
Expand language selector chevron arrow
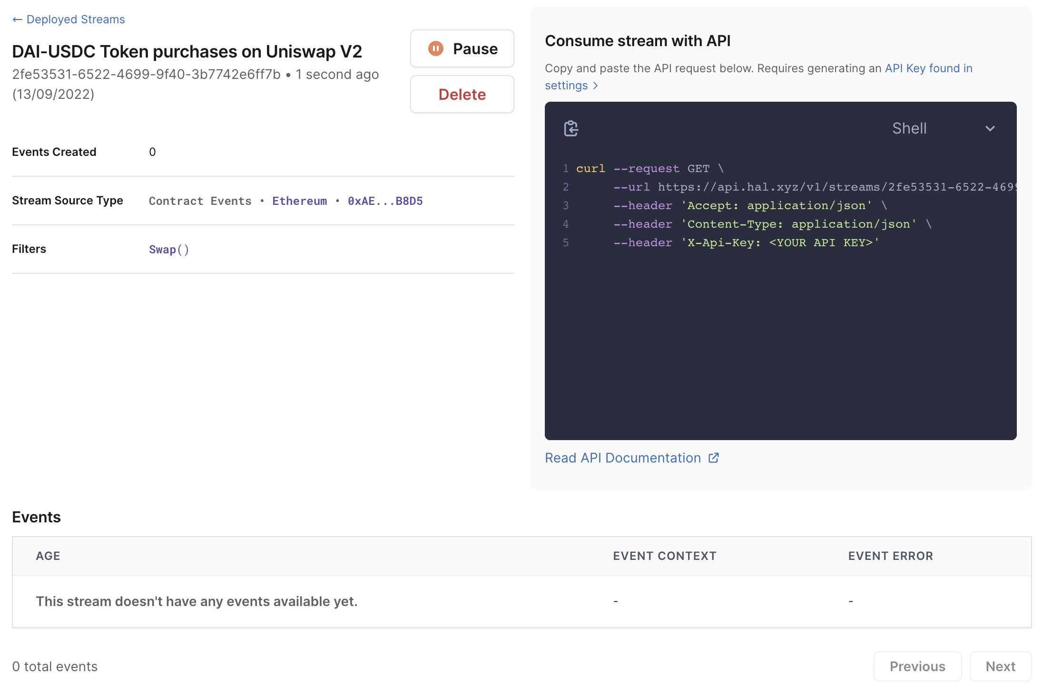tap(990, 128)
